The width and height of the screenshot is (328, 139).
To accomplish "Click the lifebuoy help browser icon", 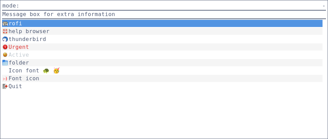I will coord(5,31).
